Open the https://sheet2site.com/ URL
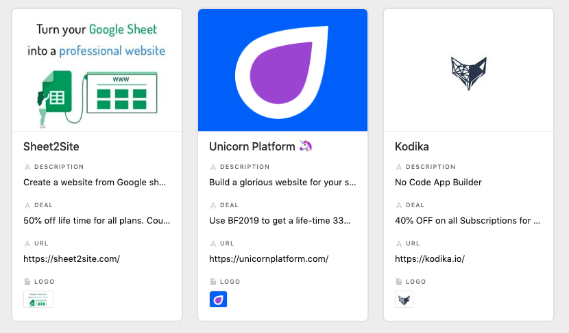The image size is (569, 333). pyautogui.click(x=72, y=258)
